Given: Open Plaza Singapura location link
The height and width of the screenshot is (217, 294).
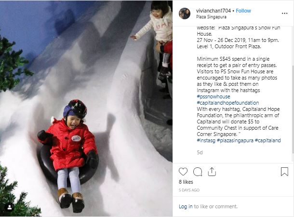Looking at the screenshot, I should point(211,17).
